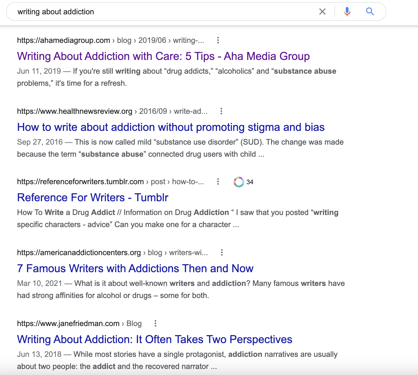Click the 'Sep 27, 2016' snippet date
Image resolution: width=418 pixels, height=375 pixels.
pos(40,142)
